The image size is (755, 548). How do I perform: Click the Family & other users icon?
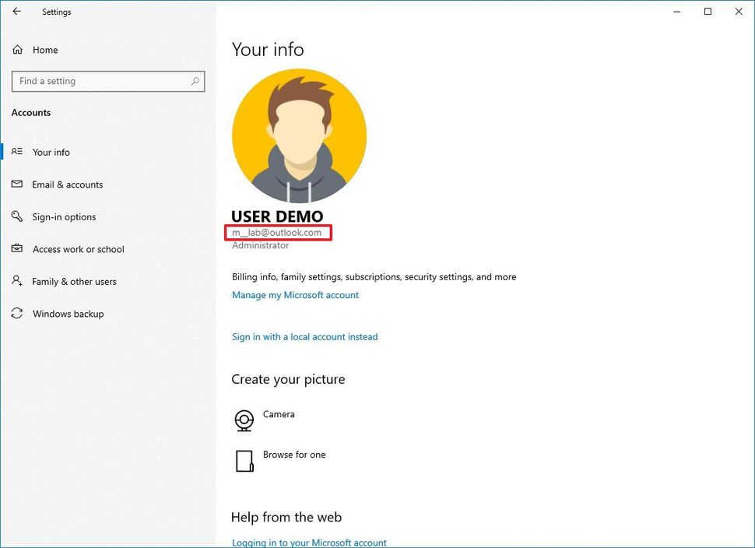tap(17, 282)
